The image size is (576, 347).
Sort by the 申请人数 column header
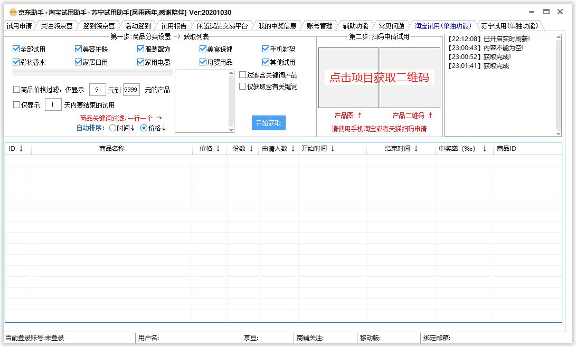278,149
